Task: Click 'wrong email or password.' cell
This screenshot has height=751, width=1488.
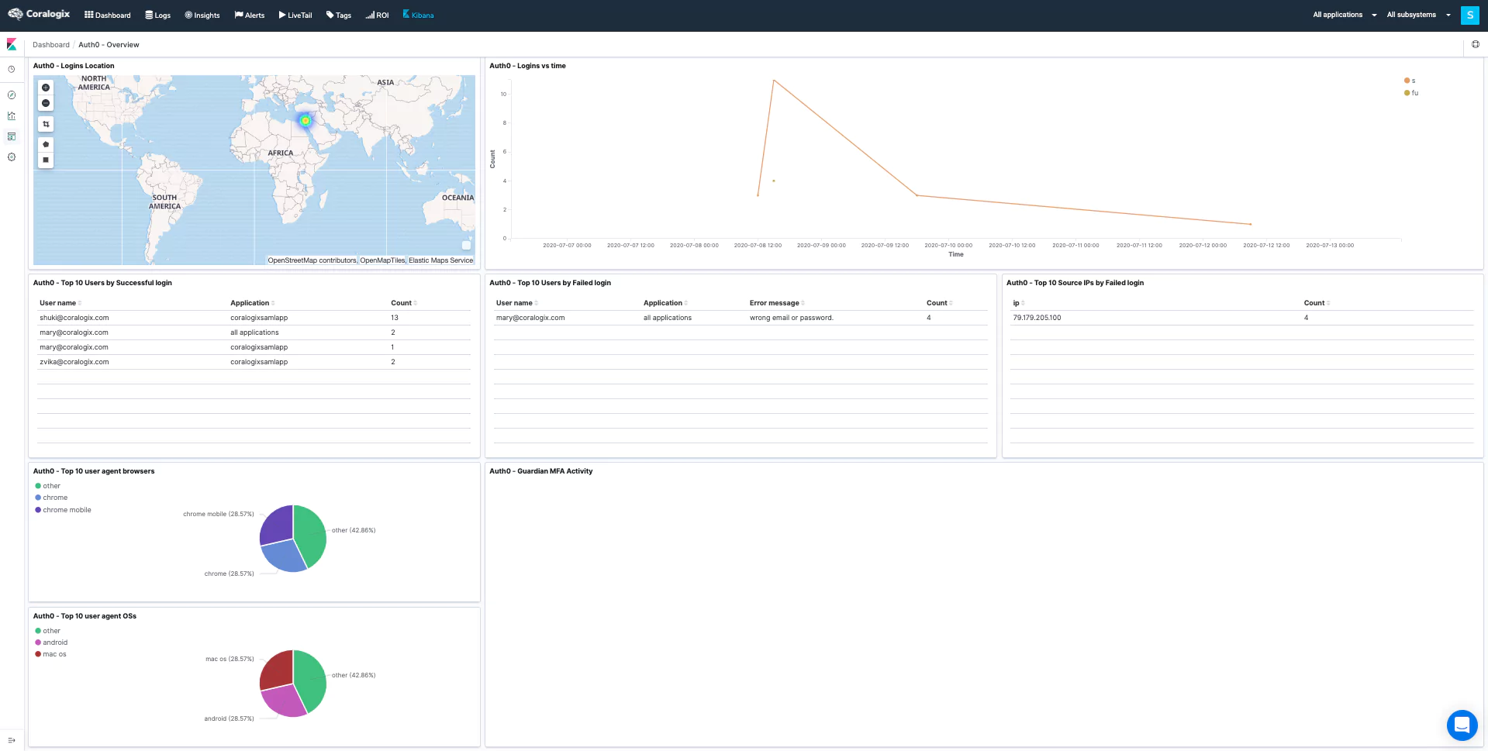Action: pyautogui.click(x=791, y=318)
